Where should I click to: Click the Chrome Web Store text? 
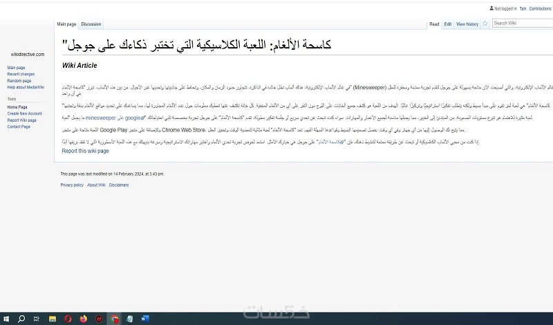click(x=183, y=130)
